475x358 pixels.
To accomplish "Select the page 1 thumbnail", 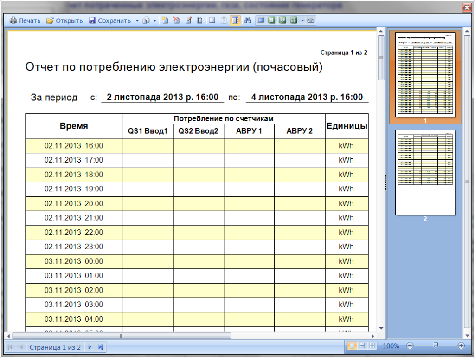I will 425,75.
